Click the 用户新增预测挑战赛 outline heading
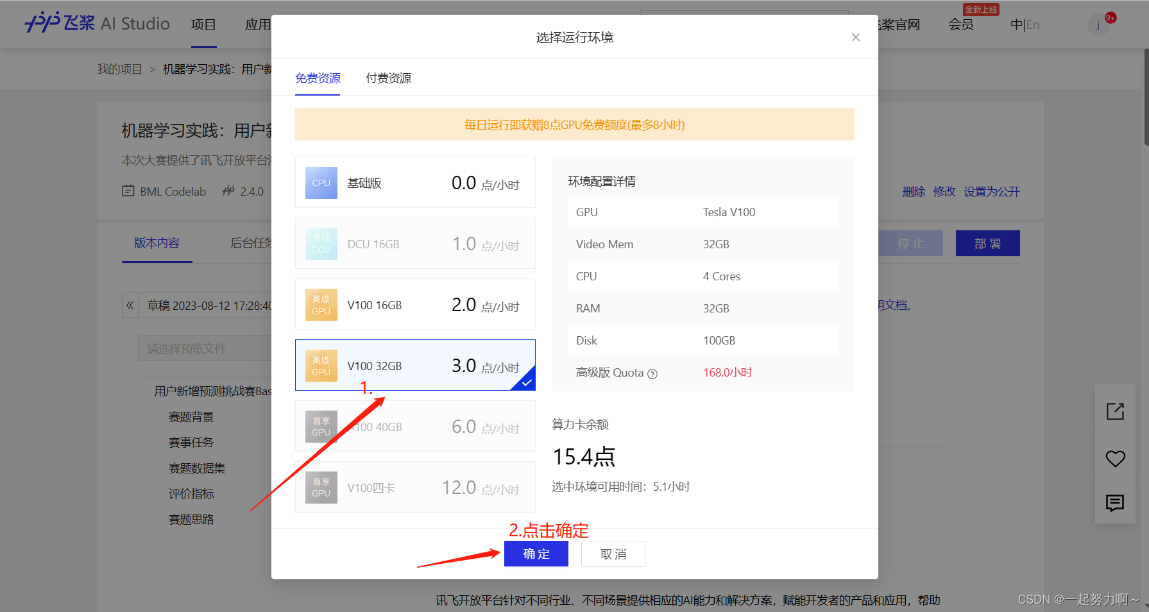 [x=212, y=391]
